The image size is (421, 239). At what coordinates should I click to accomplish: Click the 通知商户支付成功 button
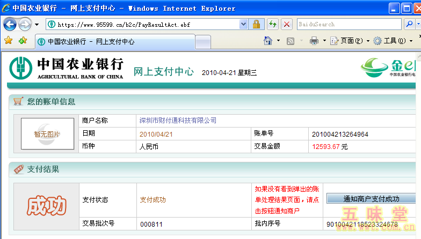click(x=371, y=199)
